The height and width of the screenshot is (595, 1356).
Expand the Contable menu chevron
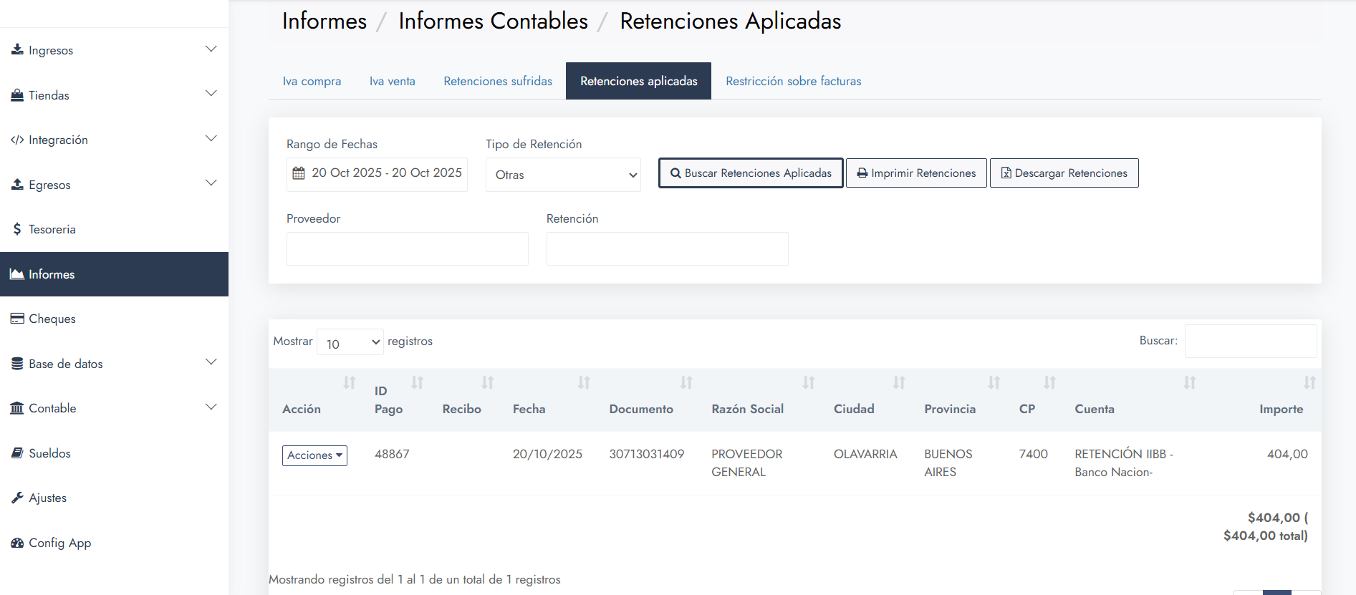(x=211, y=407)
